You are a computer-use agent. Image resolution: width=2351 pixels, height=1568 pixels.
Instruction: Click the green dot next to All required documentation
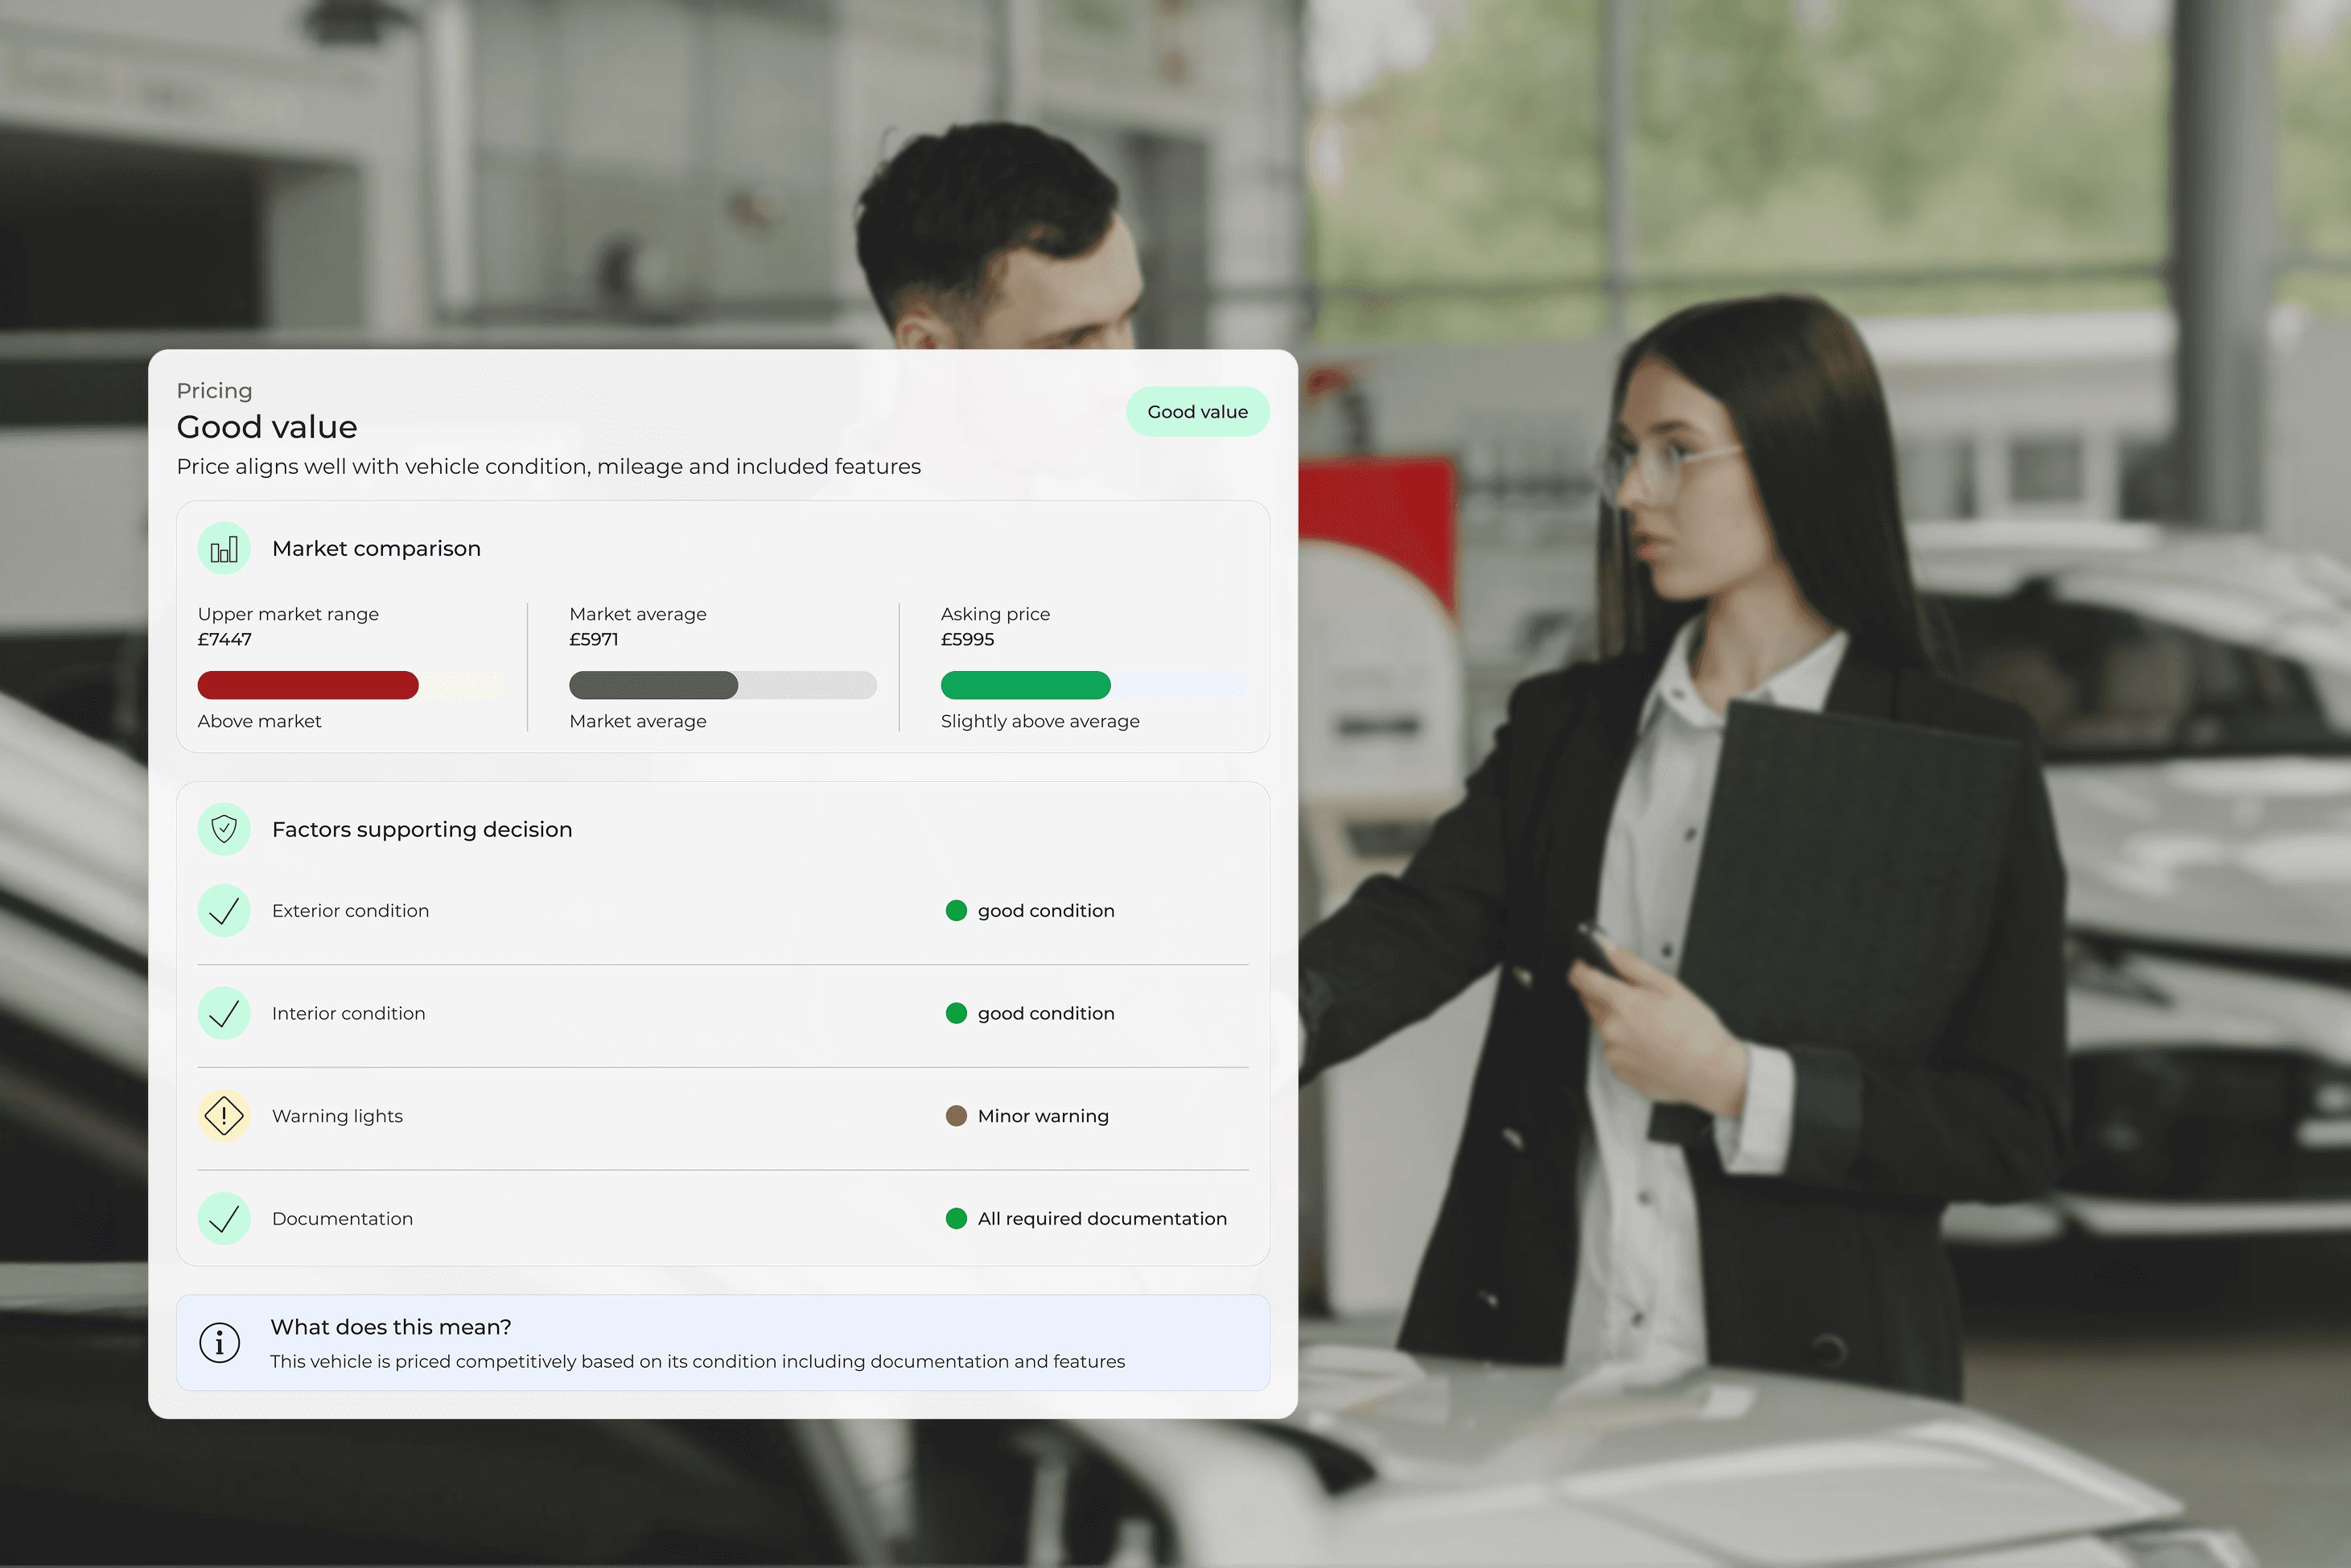pyautogui.click(x=956, y=1218)
